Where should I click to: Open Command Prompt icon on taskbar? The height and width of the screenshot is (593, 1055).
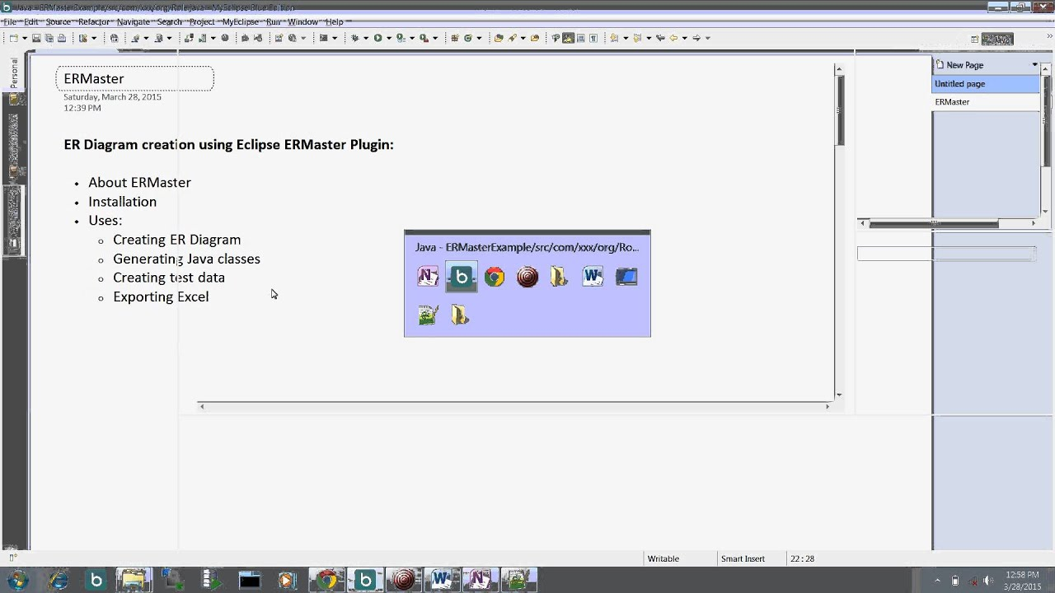point(250,580)
